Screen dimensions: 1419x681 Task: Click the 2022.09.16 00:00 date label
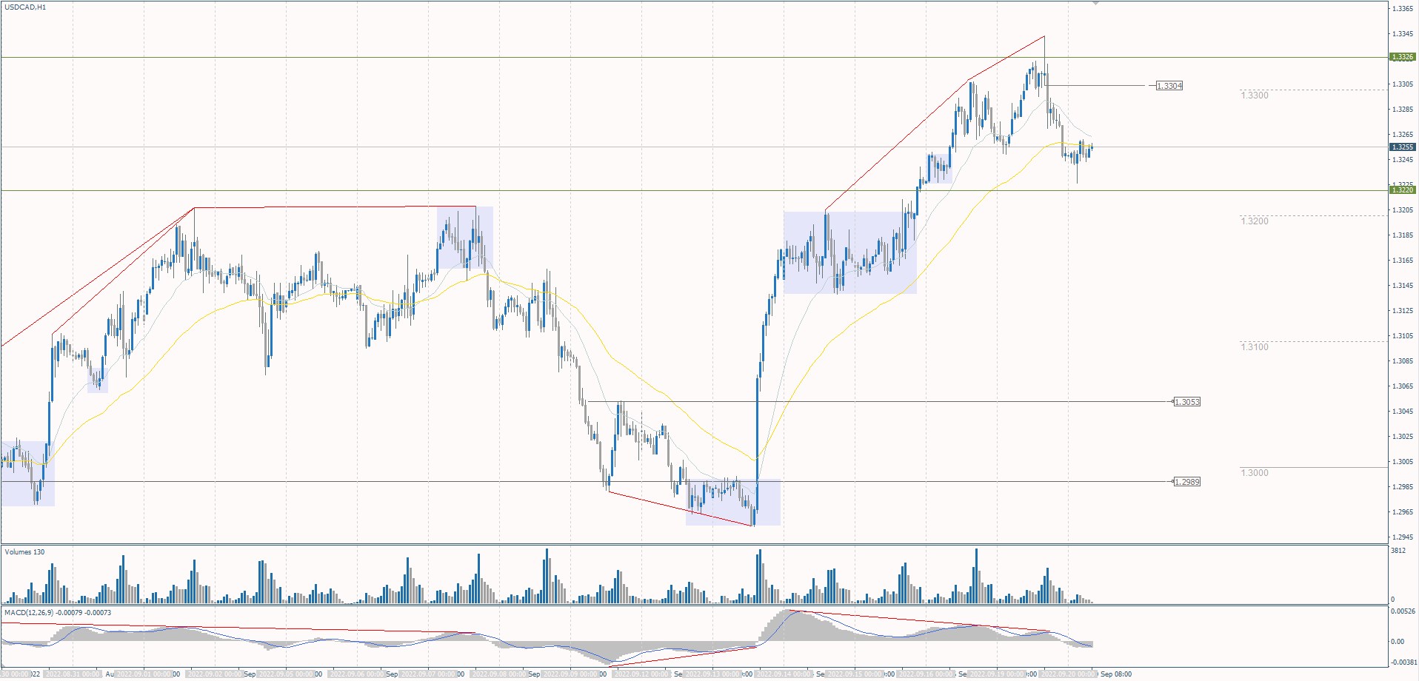tap(926, 674)
